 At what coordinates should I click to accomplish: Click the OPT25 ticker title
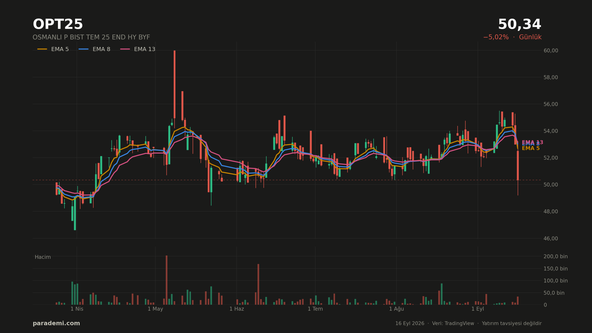tap(58, 24)
